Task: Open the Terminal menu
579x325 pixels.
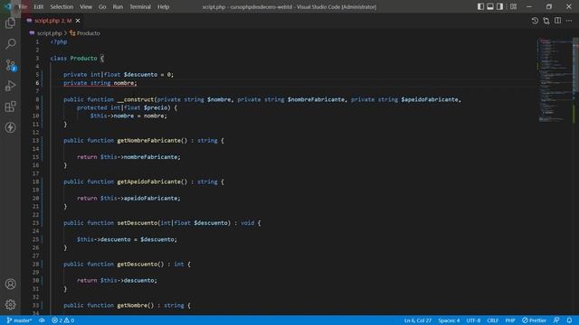Action: click(140, 6)
